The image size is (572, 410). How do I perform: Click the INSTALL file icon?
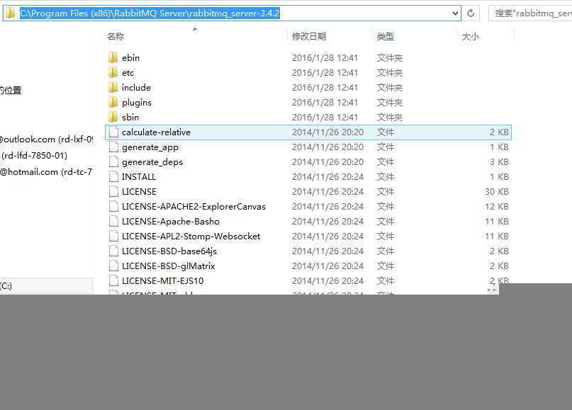click(114, 177)
